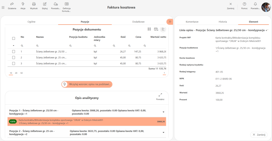This screenshot has width=272, height=141.
Task: Open Element tab
Action: click(253, 22)
